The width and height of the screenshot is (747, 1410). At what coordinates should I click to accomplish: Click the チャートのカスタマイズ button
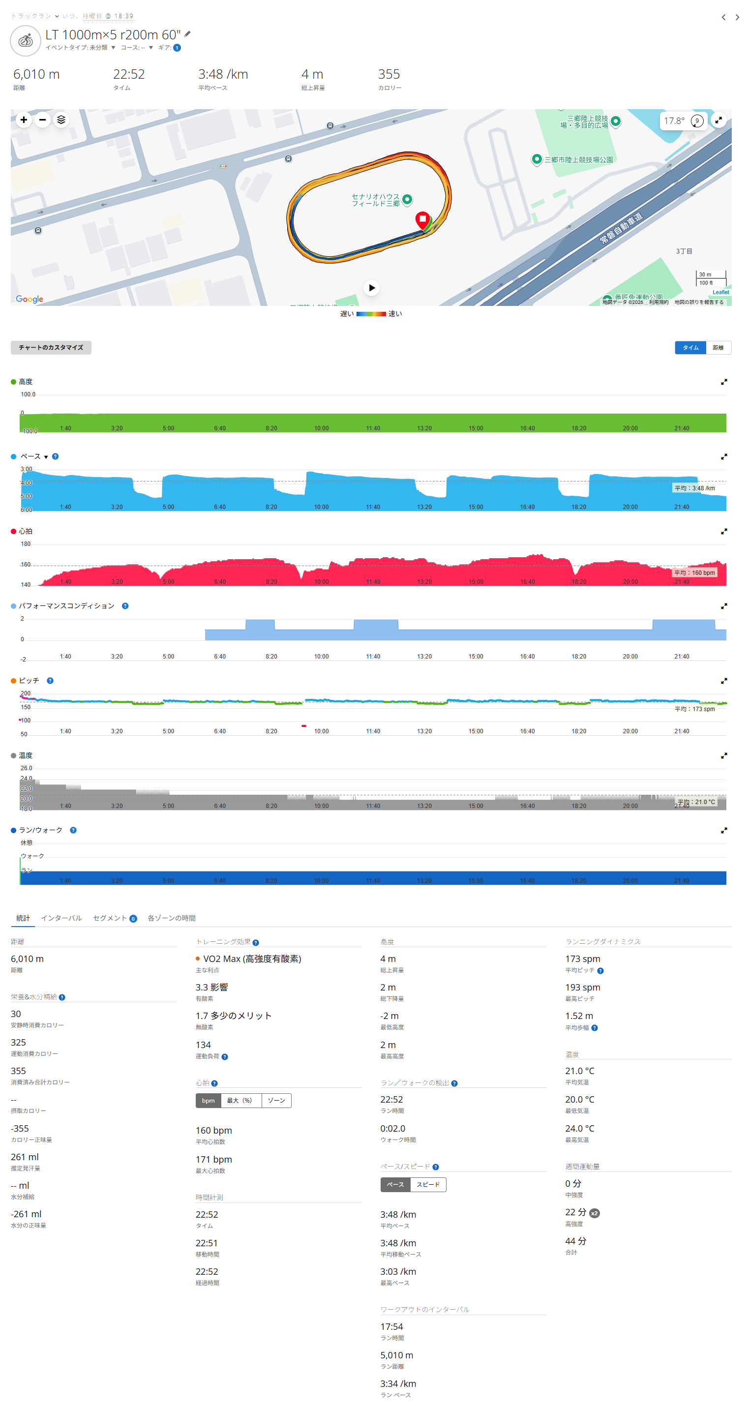click(x=51, y=348)
